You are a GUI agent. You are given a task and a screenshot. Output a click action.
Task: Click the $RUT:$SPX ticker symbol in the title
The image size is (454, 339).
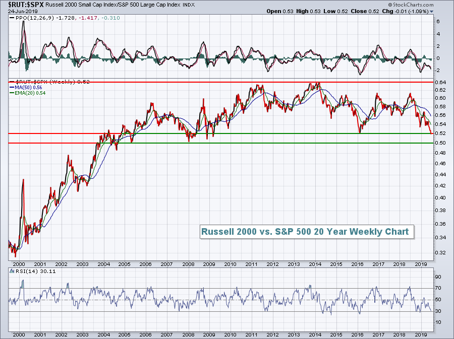pyautogui.click(x=26, y=5)
